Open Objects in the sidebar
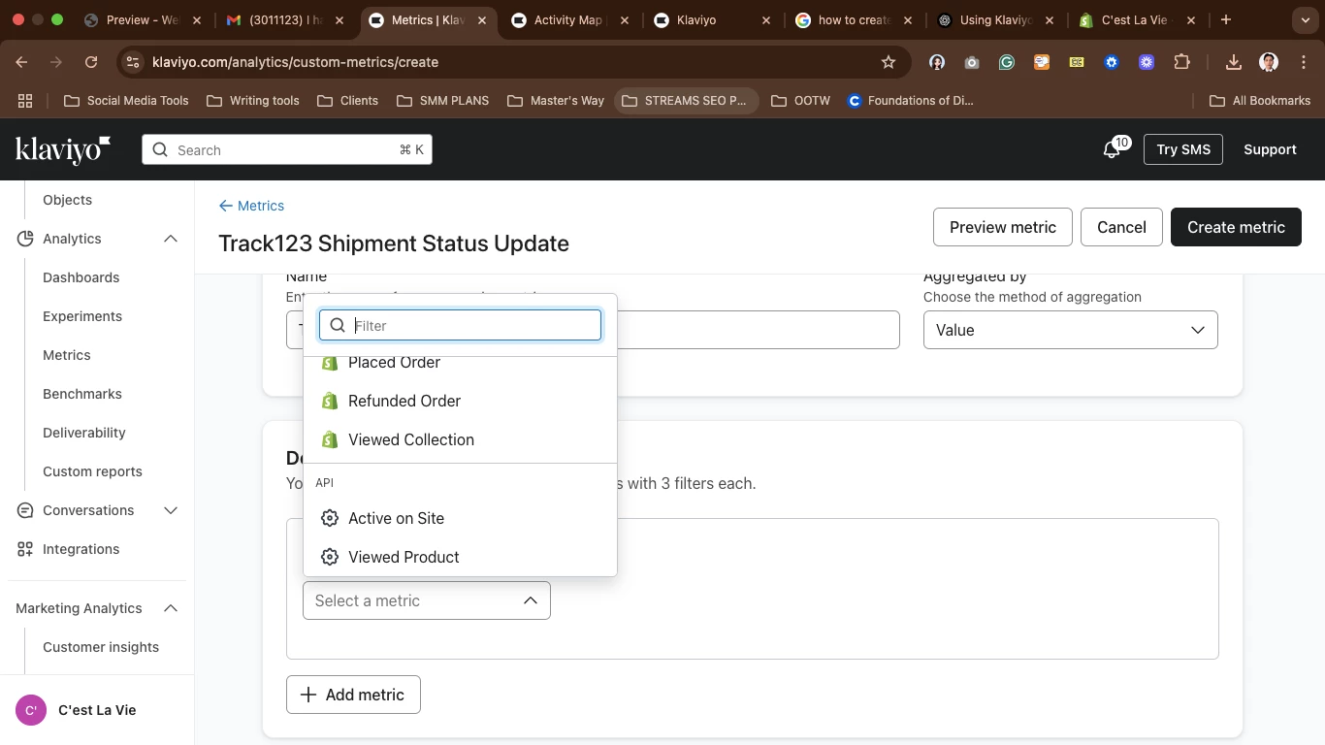The image size is (1325, 745). (68, 200)
